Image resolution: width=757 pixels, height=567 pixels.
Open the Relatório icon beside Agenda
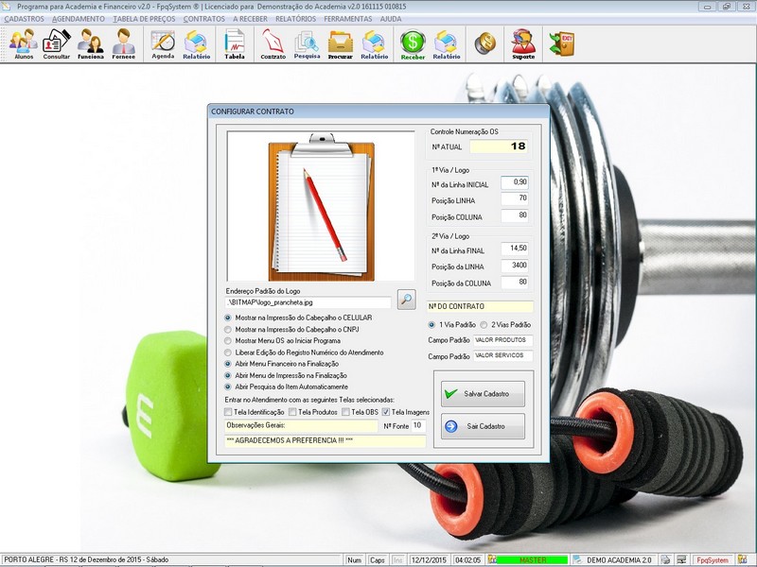tap(197, 43)
